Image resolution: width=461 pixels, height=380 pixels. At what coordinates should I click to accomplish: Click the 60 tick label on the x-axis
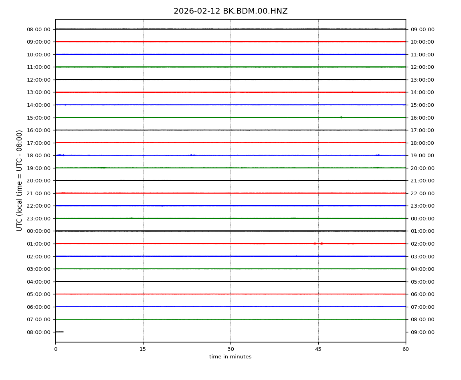pos(406,349)
